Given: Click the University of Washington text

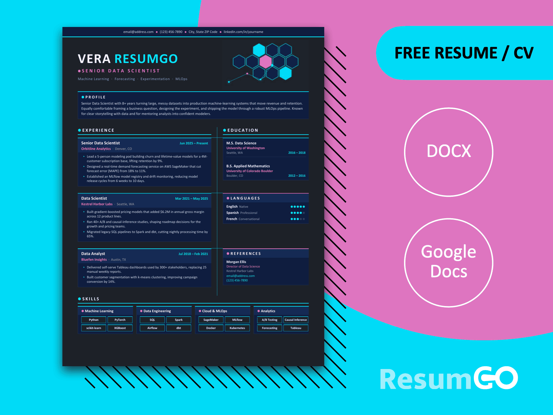Looking at the screenshot, I should click(245, 148).
